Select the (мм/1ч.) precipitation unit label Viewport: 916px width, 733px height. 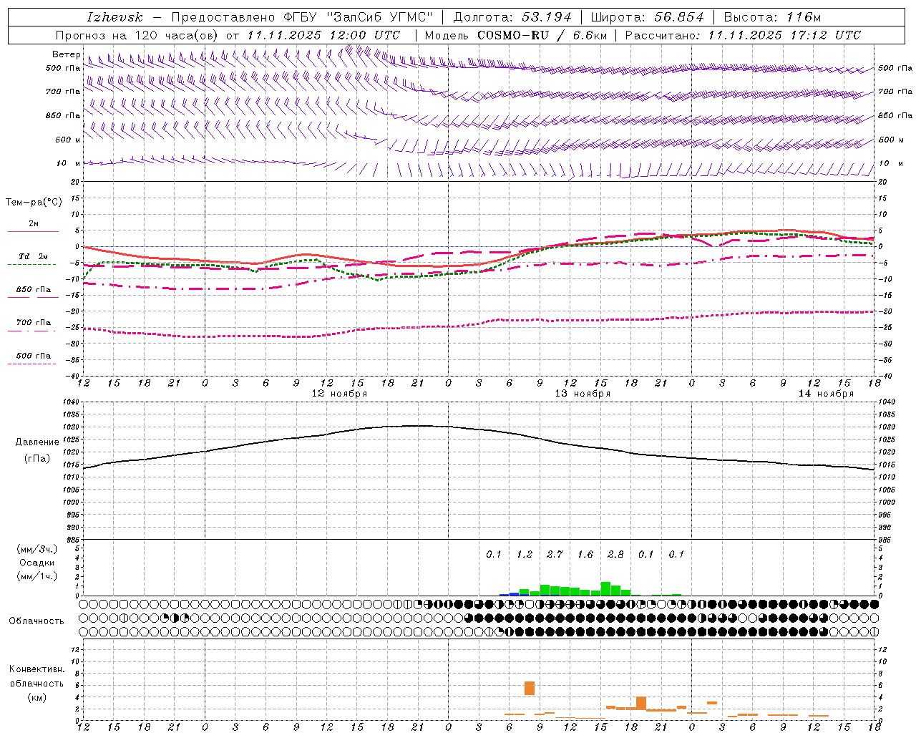coord(36,576)
